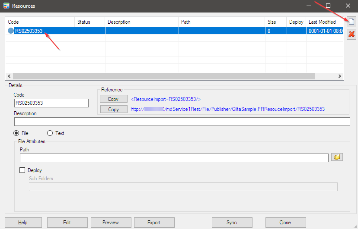The width and height of the screenshot is (358, 229).
Task: Open the folder browse icon beside Path
Action: (x=337, y=157)
